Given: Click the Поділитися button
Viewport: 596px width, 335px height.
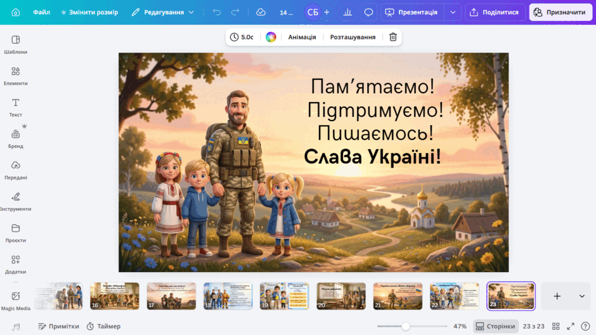Looking at the screenshot, I should coord(495,12).
